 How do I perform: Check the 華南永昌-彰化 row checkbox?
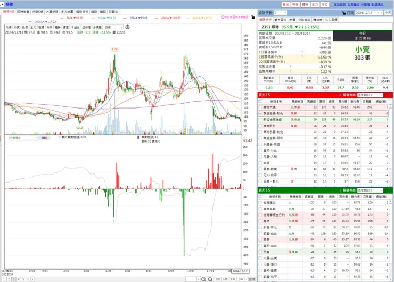[260, 132]
